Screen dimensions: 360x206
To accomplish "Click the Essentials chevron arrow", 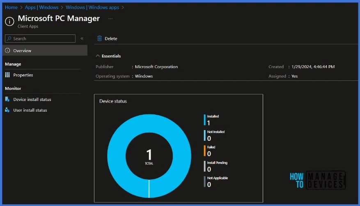I will coord(98,56).
